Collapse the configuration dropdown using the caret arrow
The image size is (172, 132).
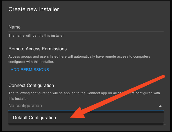[160, 106]
